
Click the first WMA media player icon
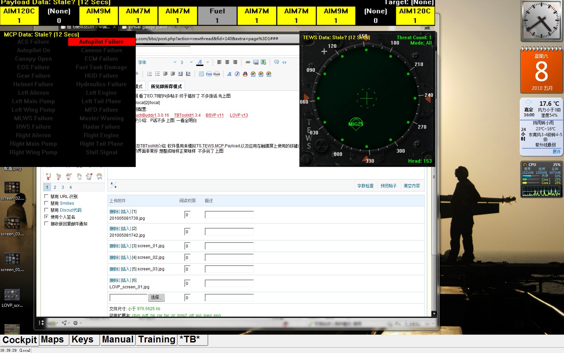[253, 74]
